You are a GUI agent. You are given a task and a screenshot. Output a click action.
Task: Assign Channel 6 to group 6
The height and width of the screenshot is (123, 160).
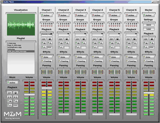point(136,26)
